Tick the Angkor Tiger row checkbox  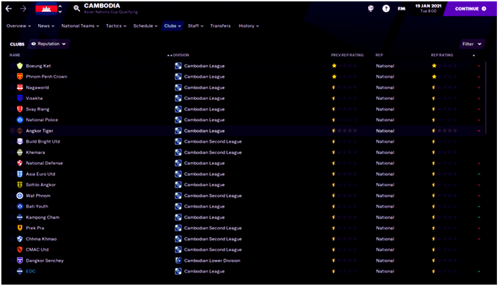pyautogui.click(x=13, y=131)
